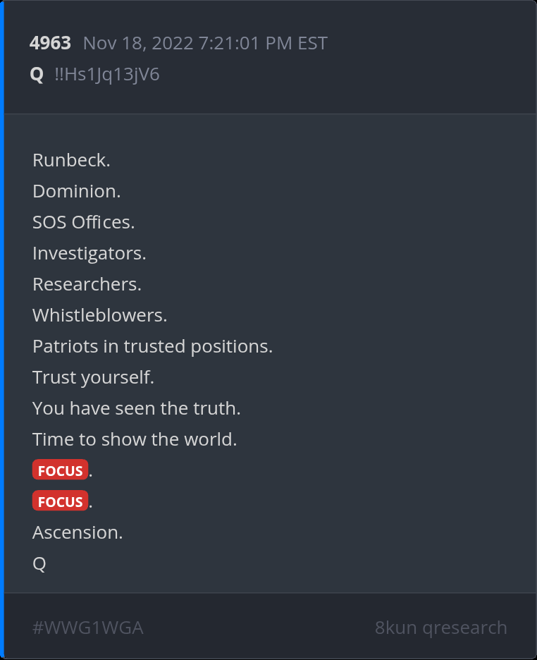Viewport: 537px width, 660px height.
Task: Click the line reading Runbeck.
Action: (71, 160)
